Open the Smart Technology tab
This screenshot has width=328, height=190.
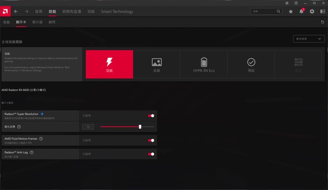coord(117,11)
